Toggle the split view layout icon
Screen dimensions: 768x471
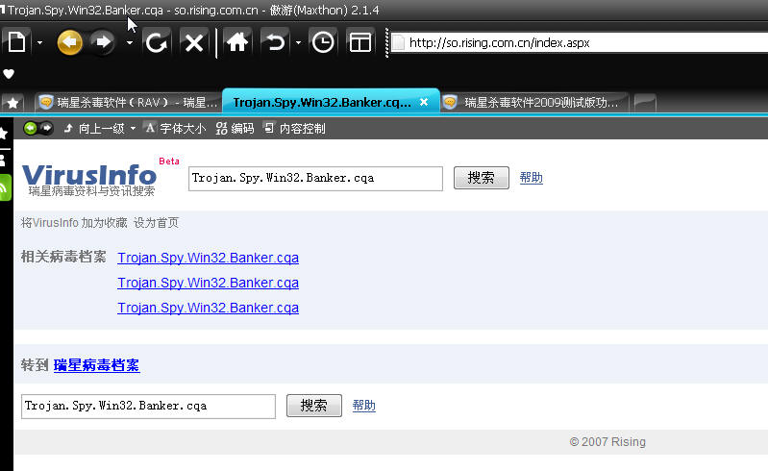(360, 42)
